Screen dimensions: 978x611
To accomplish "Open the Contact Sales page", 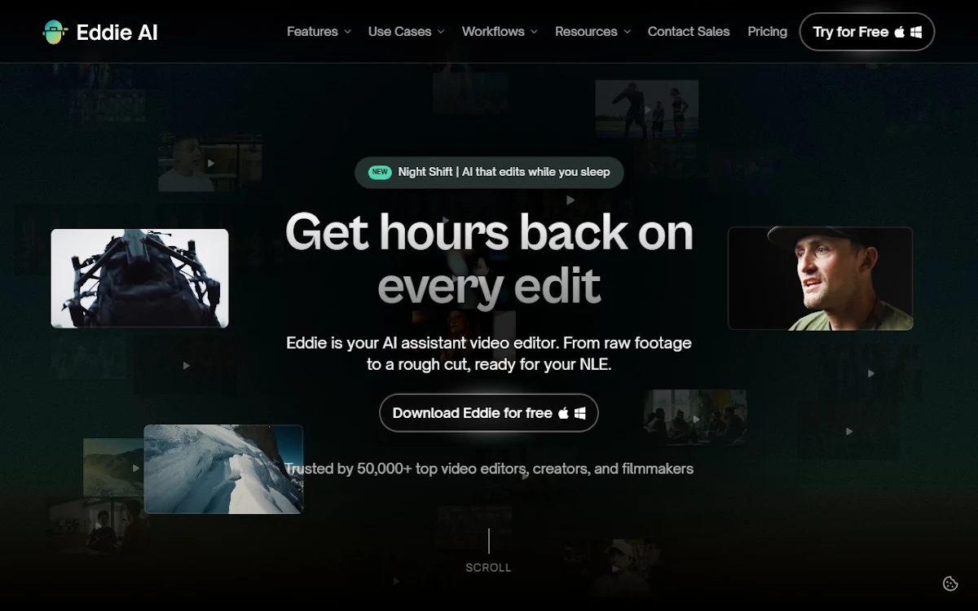I will click(689, 32).
